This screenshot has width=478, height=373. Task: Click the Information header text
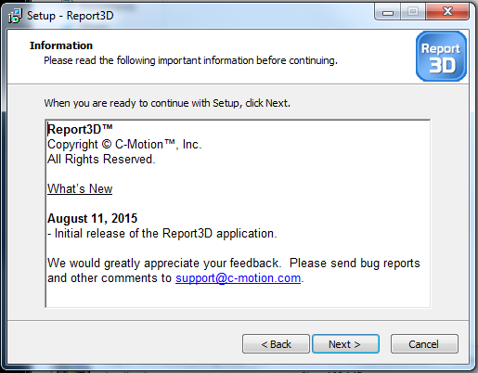click(x=61, y=45)
